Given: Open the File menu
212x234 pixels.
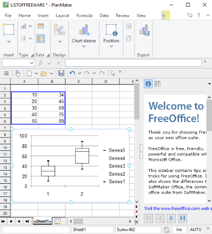Looking at the screenshot, I should tap(8, 16).
